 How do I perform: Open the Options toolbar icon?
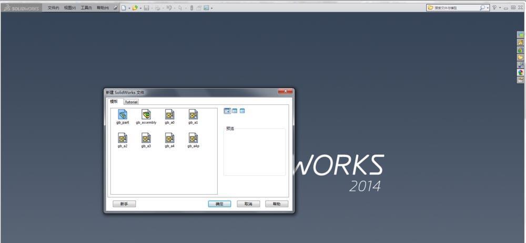(x=206, y=8)
